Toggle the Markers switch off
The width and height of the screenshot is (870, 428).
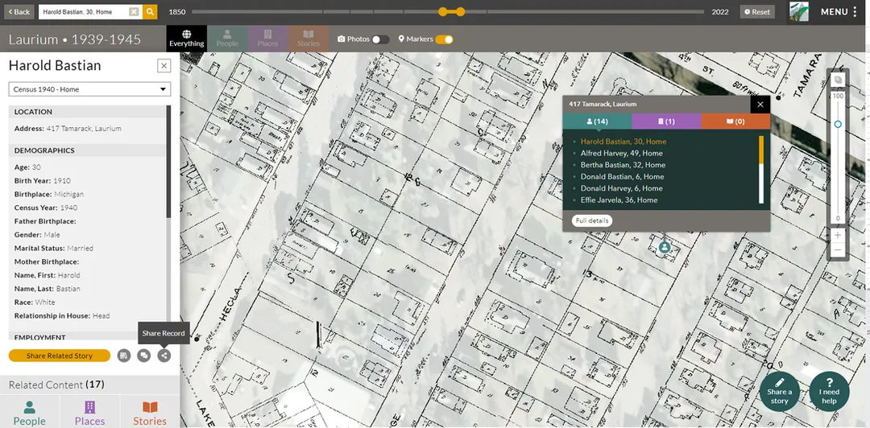point(444,39)
